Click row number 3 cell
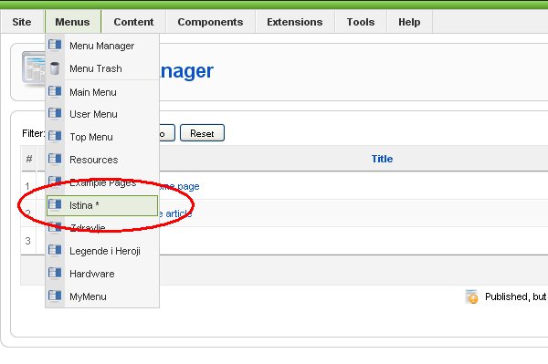This screenshot has width=548, height=364. [x=27, y=241]
